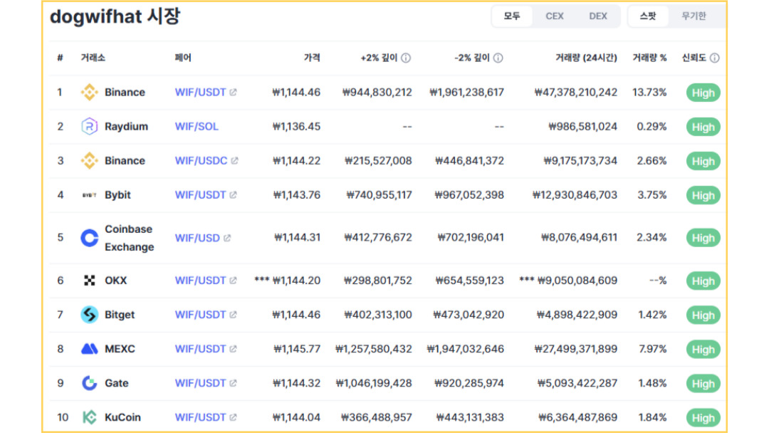Sort by the 거래량 % column header

point(649,58)
